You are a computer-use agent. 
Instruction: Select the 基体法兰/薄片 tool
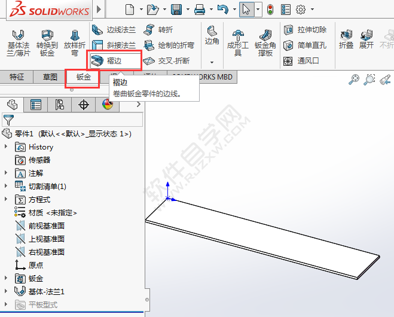[x=19, y=42]
